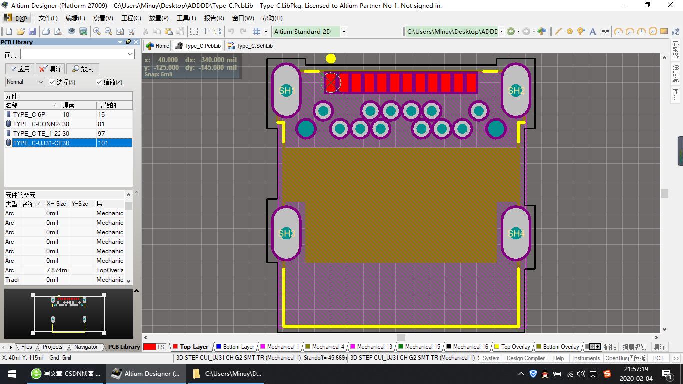
Task: Go to Altium home page icon
Action: tap(542, 31)
